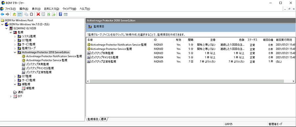Click the 7 日 interval cell
Viewport: 296px width, 127px height.
191,62
